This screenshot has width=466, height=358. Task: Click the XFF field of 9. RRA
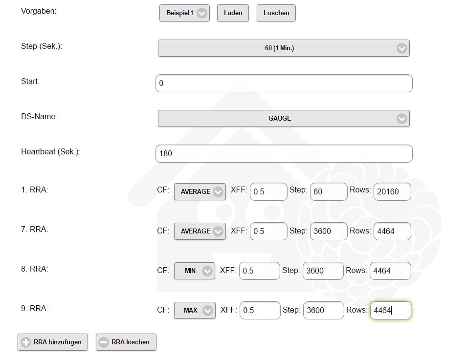click(260, 311)
